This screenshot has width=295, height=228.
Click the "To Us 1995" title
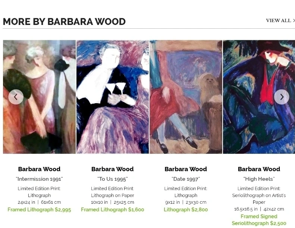pos(113,179)
